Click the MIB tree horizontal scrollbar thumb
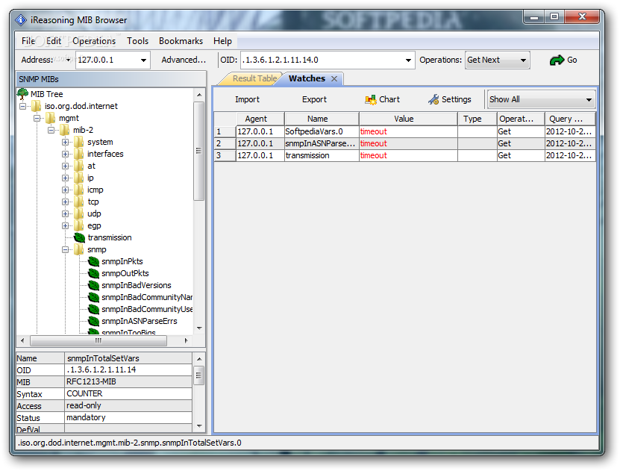 point(98,340)
